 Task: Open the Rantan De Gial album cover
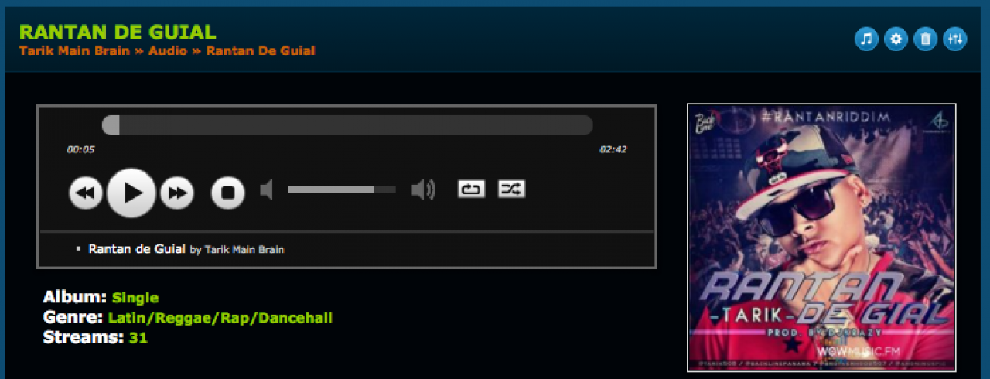point(821,237)
